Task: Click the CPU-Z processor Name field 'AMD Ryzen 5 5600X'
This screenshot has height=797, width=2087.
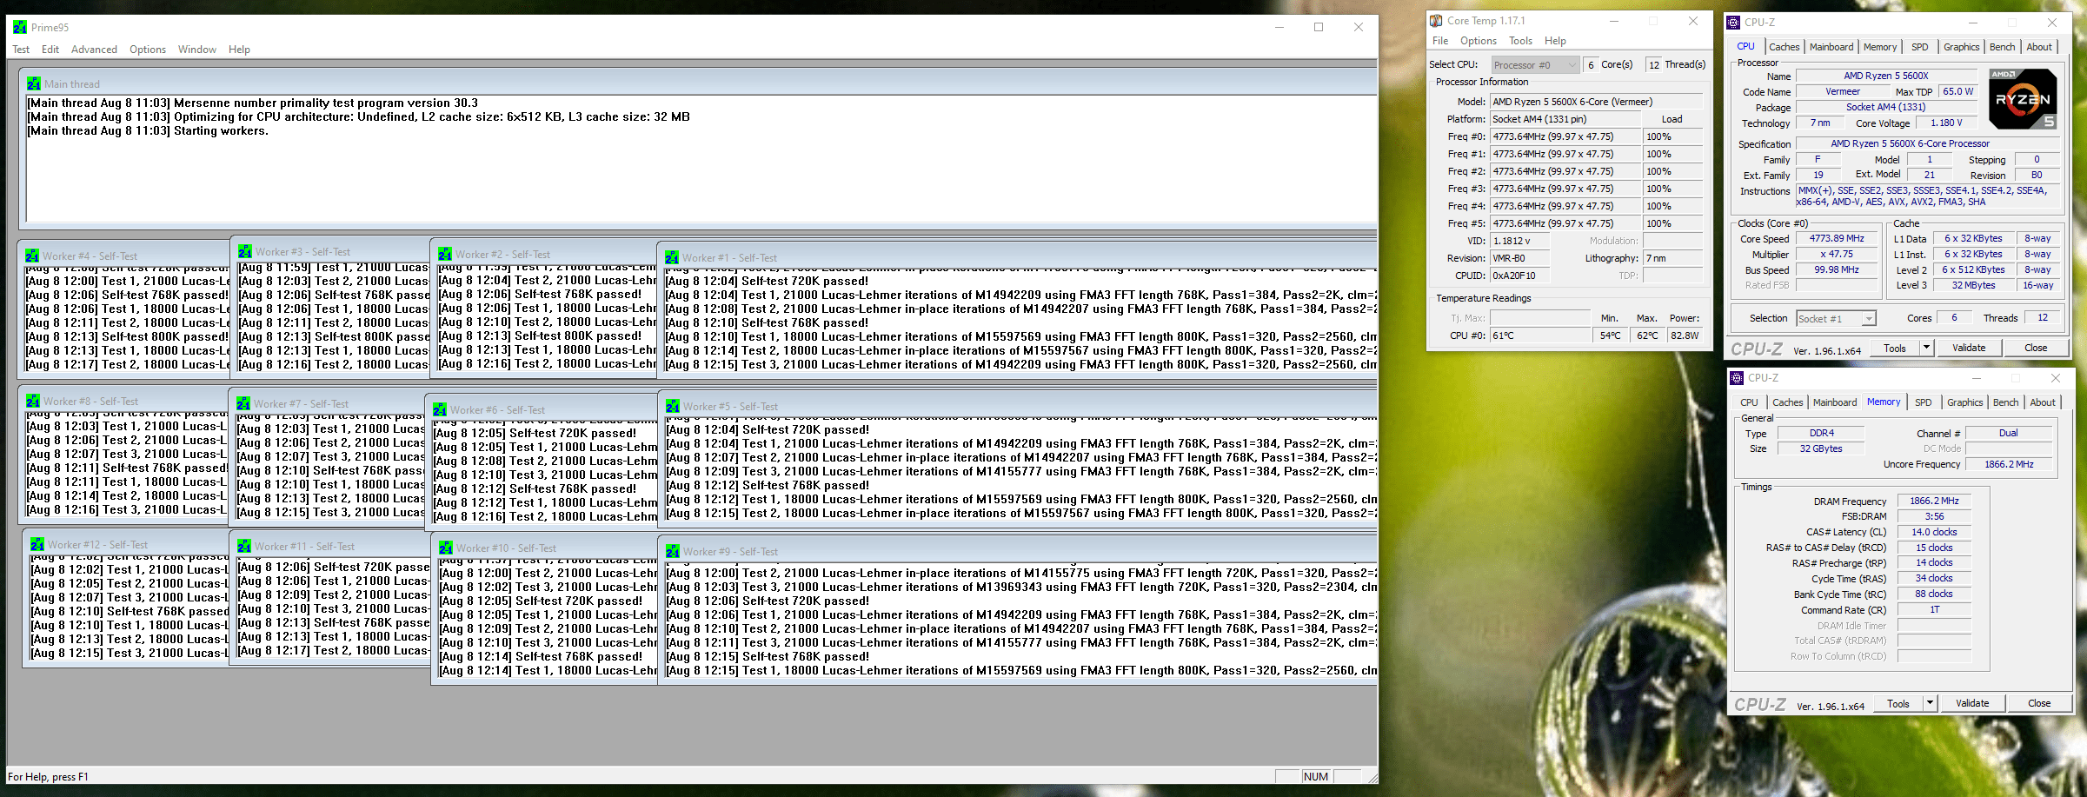Action: coord(1886,76)
